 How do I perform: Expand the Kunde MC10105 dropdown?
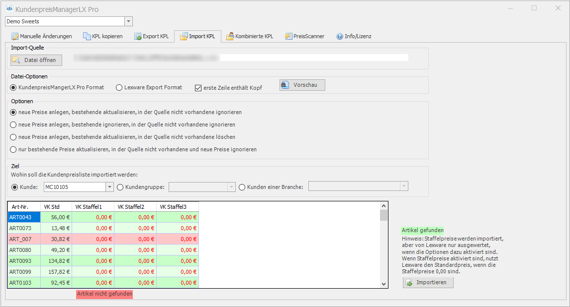click(109, 187)
